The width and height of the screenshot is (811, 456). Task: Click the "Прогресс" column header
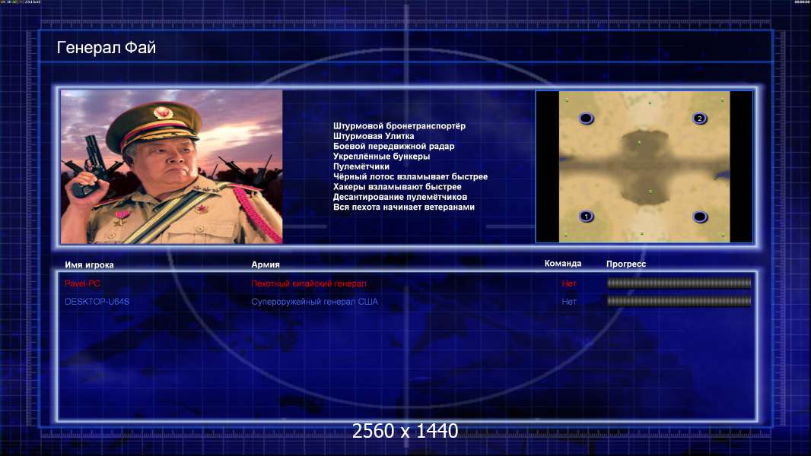click(626, 264)
